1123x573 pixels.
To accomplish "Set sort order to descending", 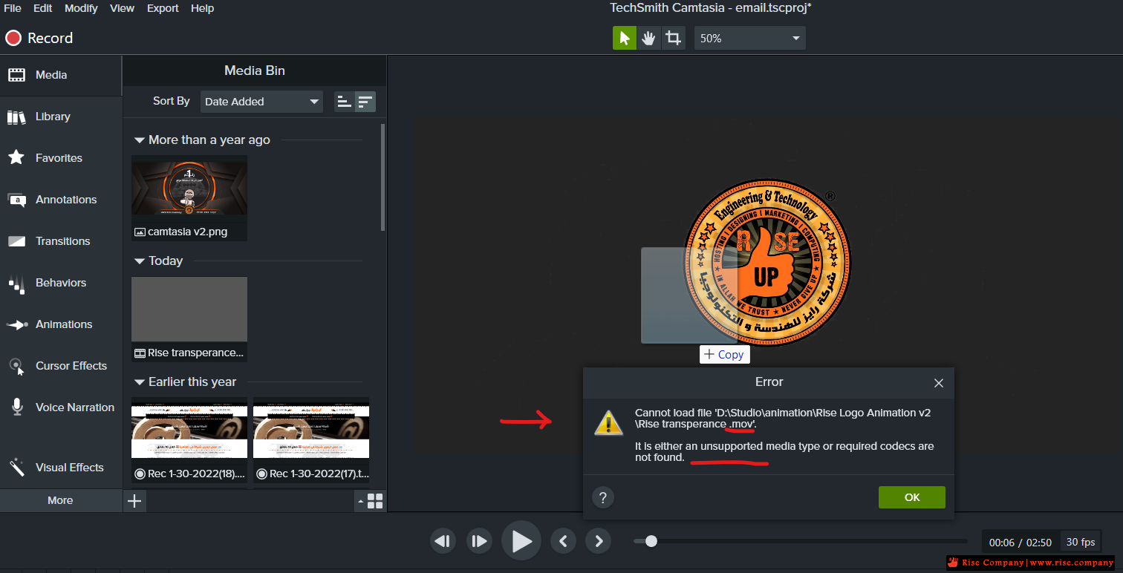I will point(365,102).
